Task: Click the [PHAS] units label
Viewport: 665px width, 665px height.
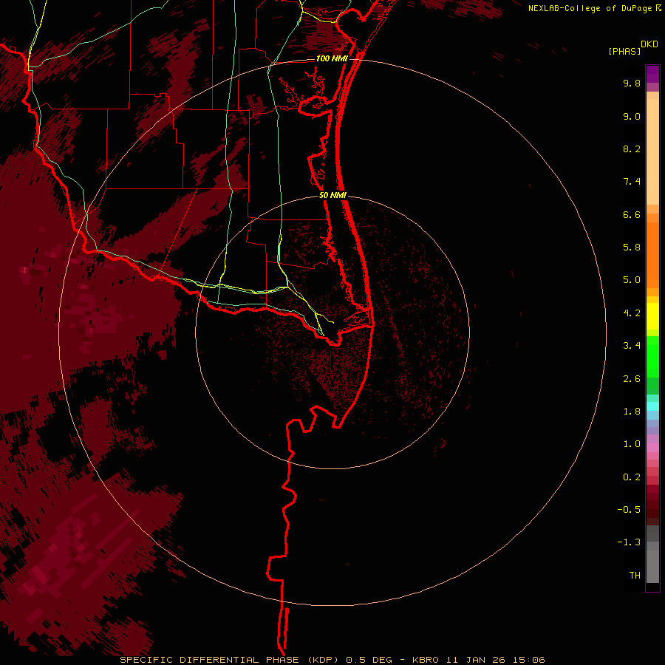Action: 624,52
